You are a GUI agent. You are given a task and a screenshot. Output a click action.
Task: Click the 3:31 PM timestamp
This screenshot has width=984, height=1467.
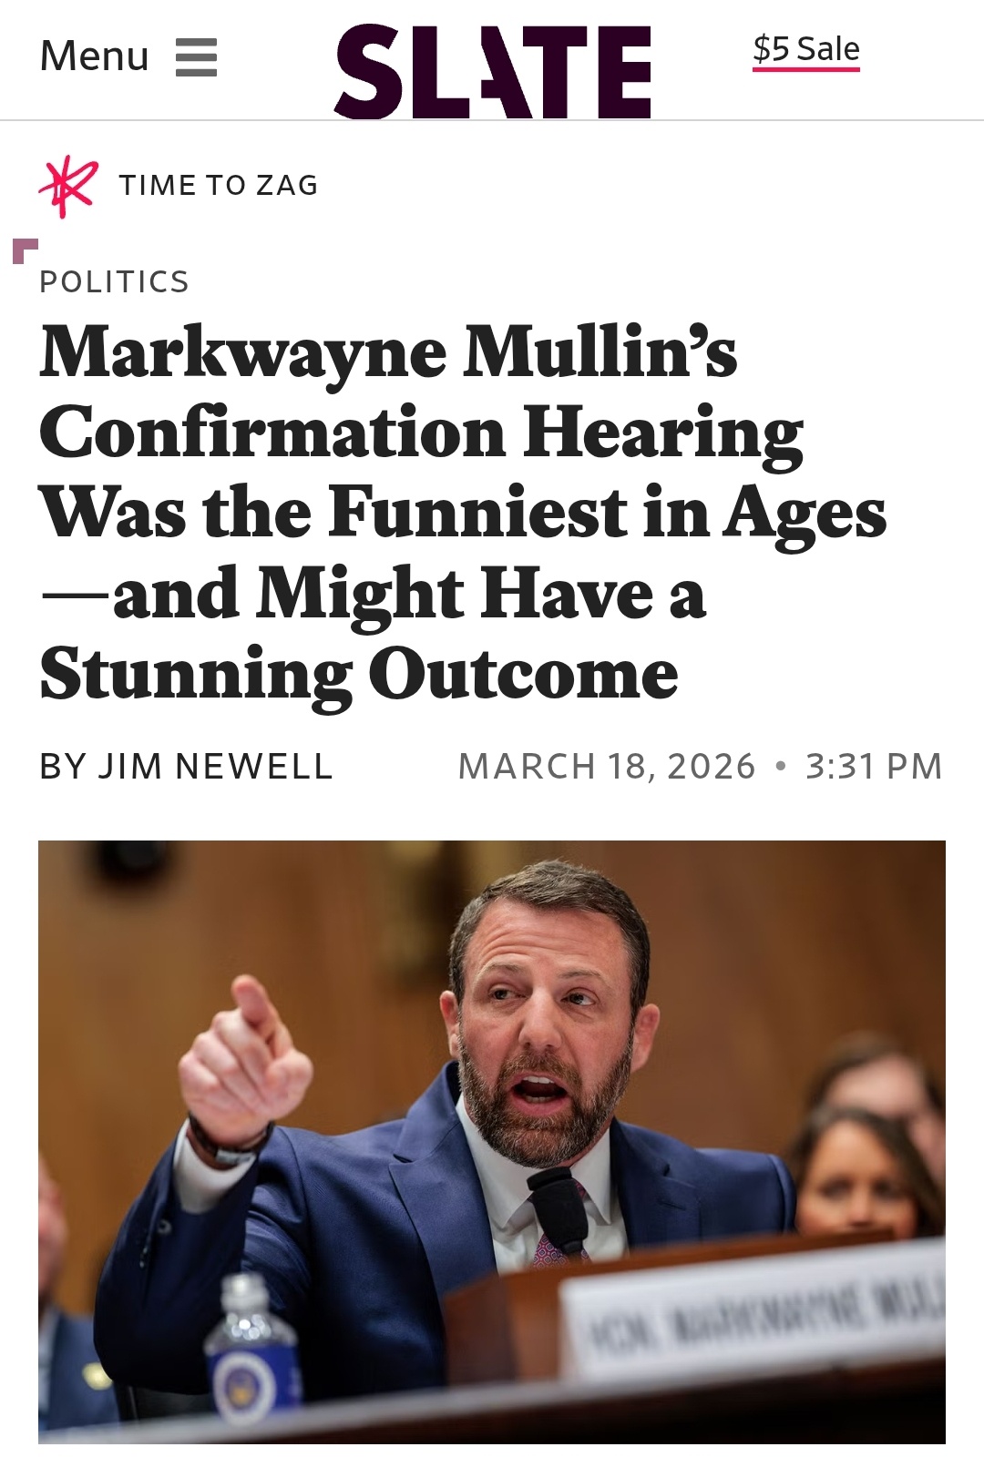click(x=874, y=767)
